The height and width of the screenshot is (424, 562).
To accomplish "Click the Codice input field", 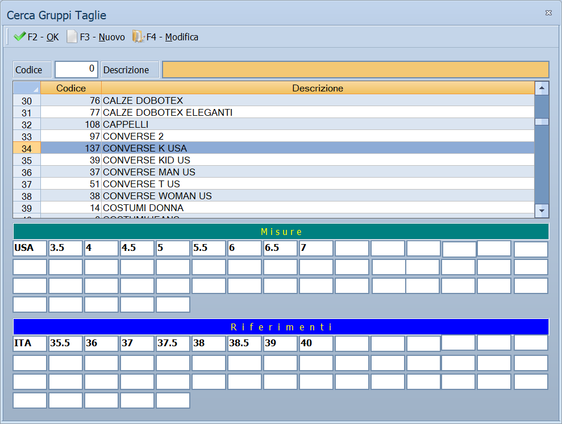I will 76,69.
